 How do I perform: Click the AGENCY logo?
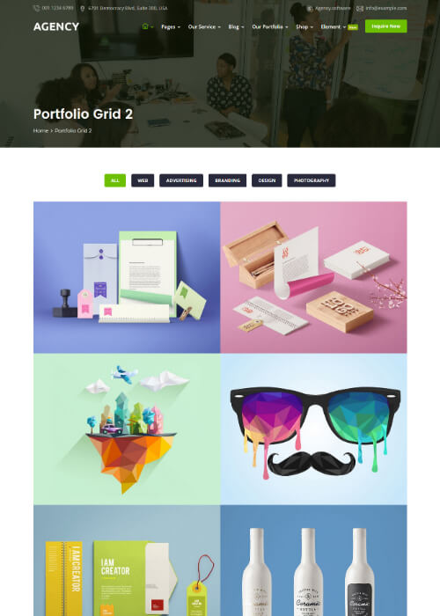click(56, 26)
